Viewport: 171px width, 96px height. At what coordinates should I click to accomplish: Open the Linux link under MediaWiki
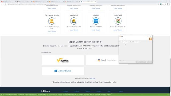coord(71,30)
